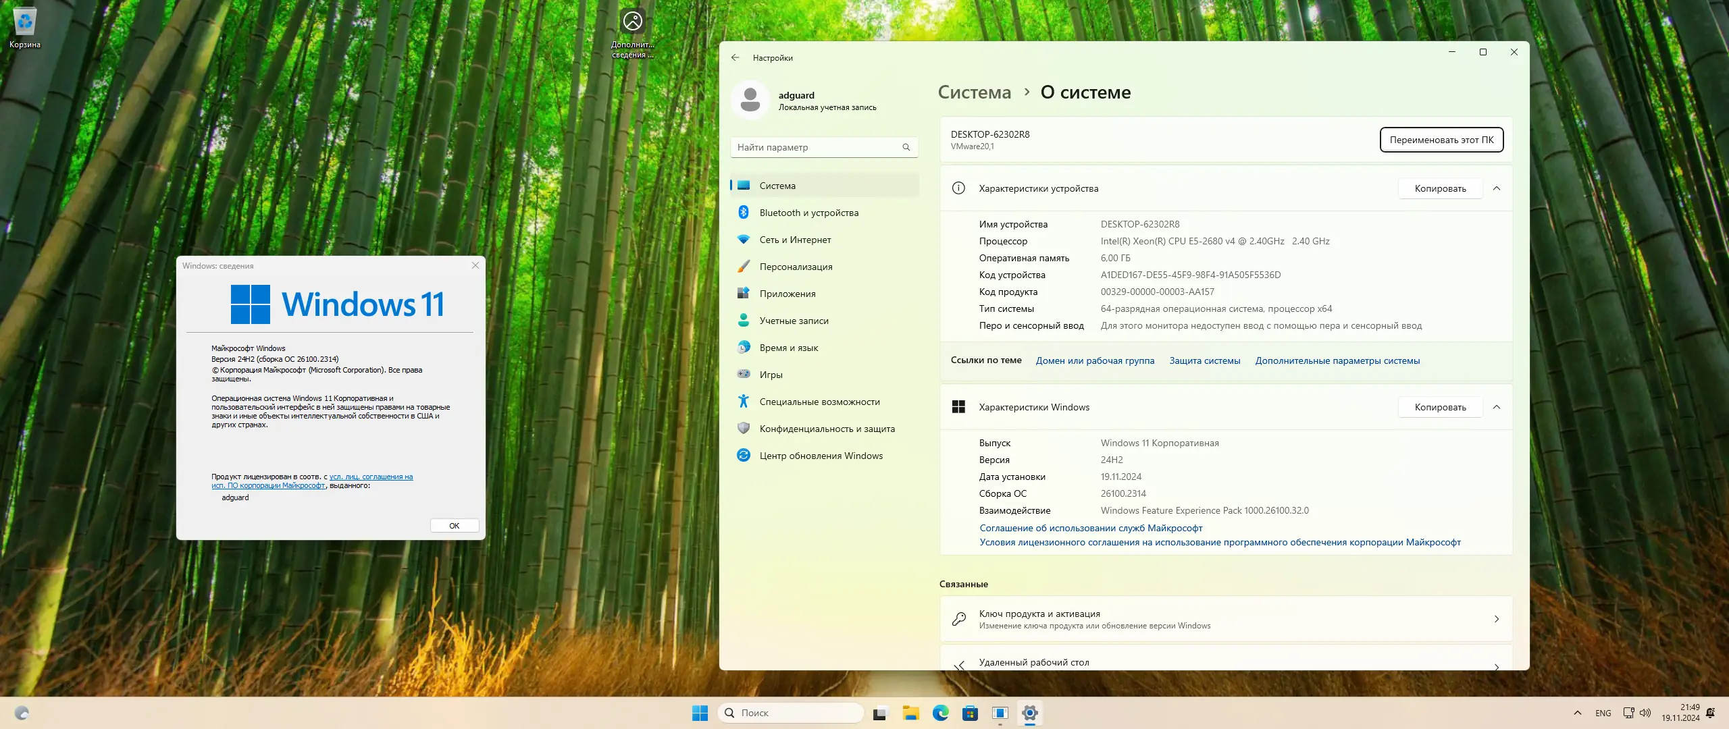Launch Microsoft Edge from the taskbar
1729x729 pixels.
940,713
